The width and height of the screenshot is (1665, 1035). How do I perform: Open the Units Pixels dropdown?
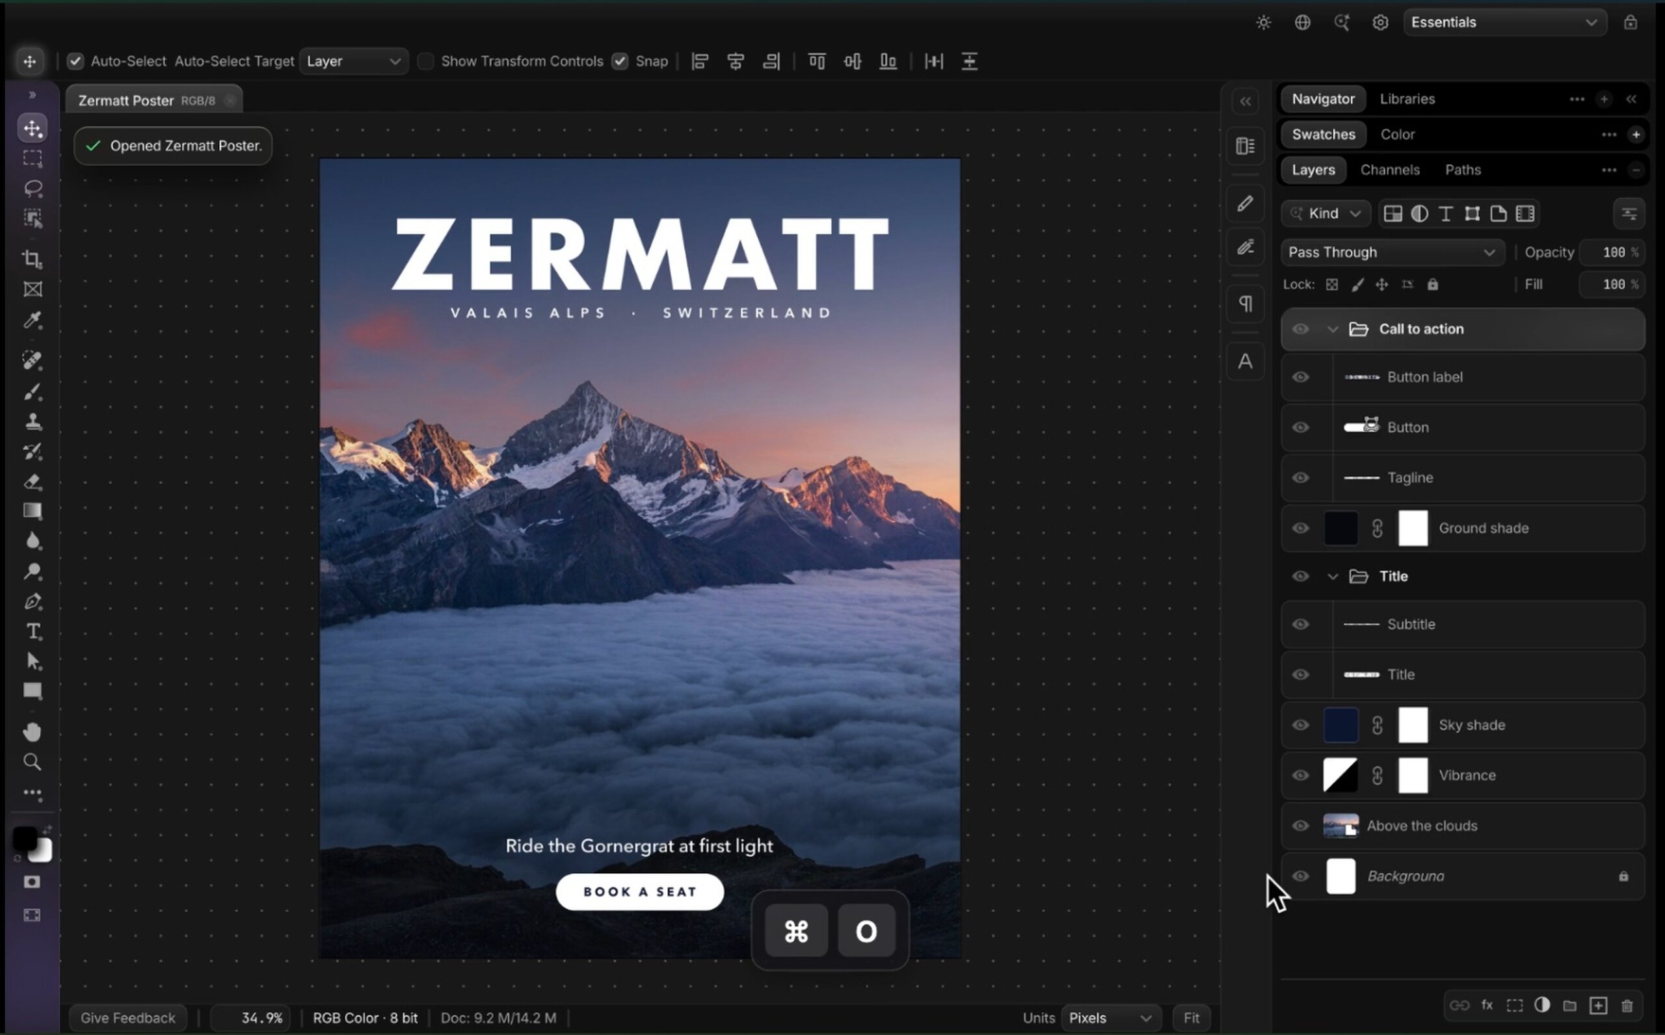[1110, 1018]
